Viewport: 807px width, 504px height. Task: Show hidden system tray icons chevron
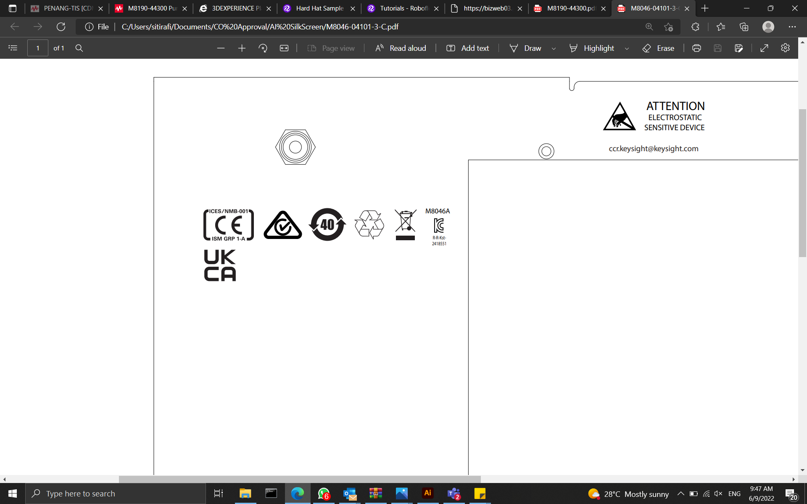pos(680,494)
